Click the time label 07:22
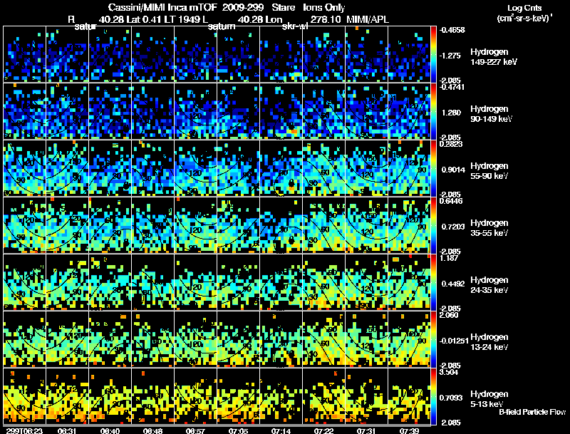The height and width of the screenshot is (434, 570). click(323, 430)
